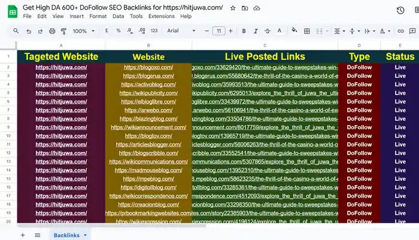Open the Google Sheets home icon

13,12
